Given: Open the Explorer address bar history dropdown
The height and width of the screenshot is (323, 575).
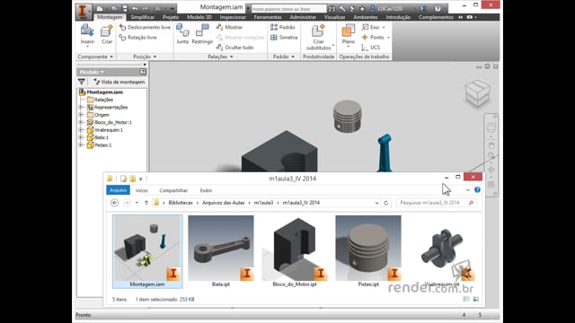Looking at the screenshot, I should tap(376, 203).
